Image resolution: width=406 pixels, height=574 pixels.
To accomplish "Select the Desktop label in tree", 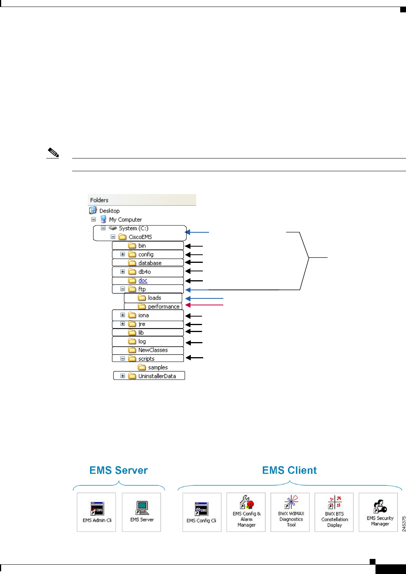I will [x=109, y=211].
